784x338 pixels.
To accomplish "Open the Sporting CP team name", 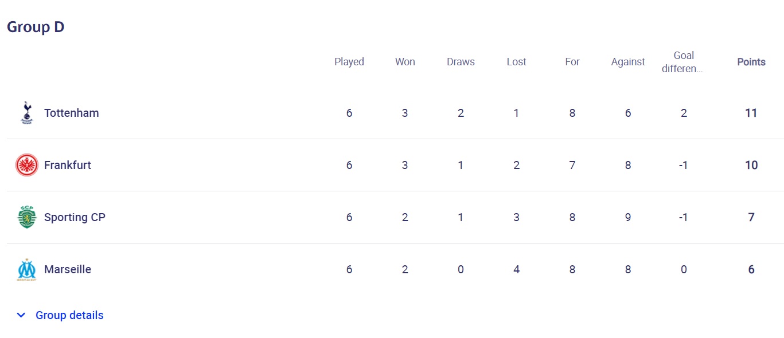I will tap(75, 217).
